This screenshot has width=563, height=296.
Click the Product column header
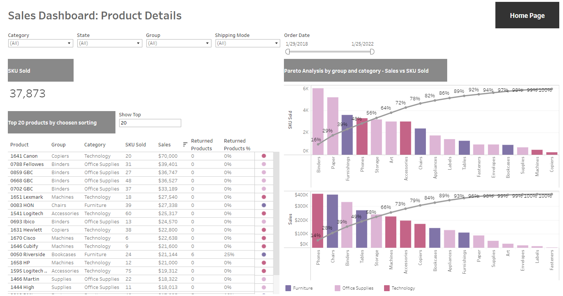point(19,145)
